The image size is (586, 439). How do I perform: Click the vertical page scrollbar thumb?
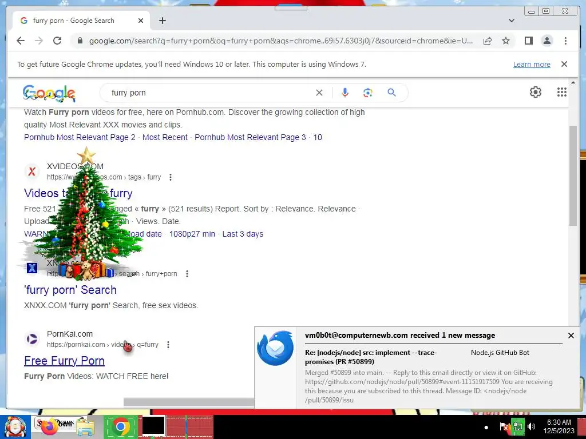click(x=573, y=175)
